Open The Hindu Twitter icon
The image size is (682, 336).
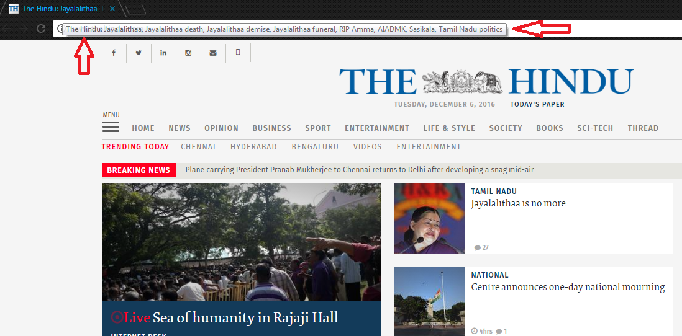139,53
